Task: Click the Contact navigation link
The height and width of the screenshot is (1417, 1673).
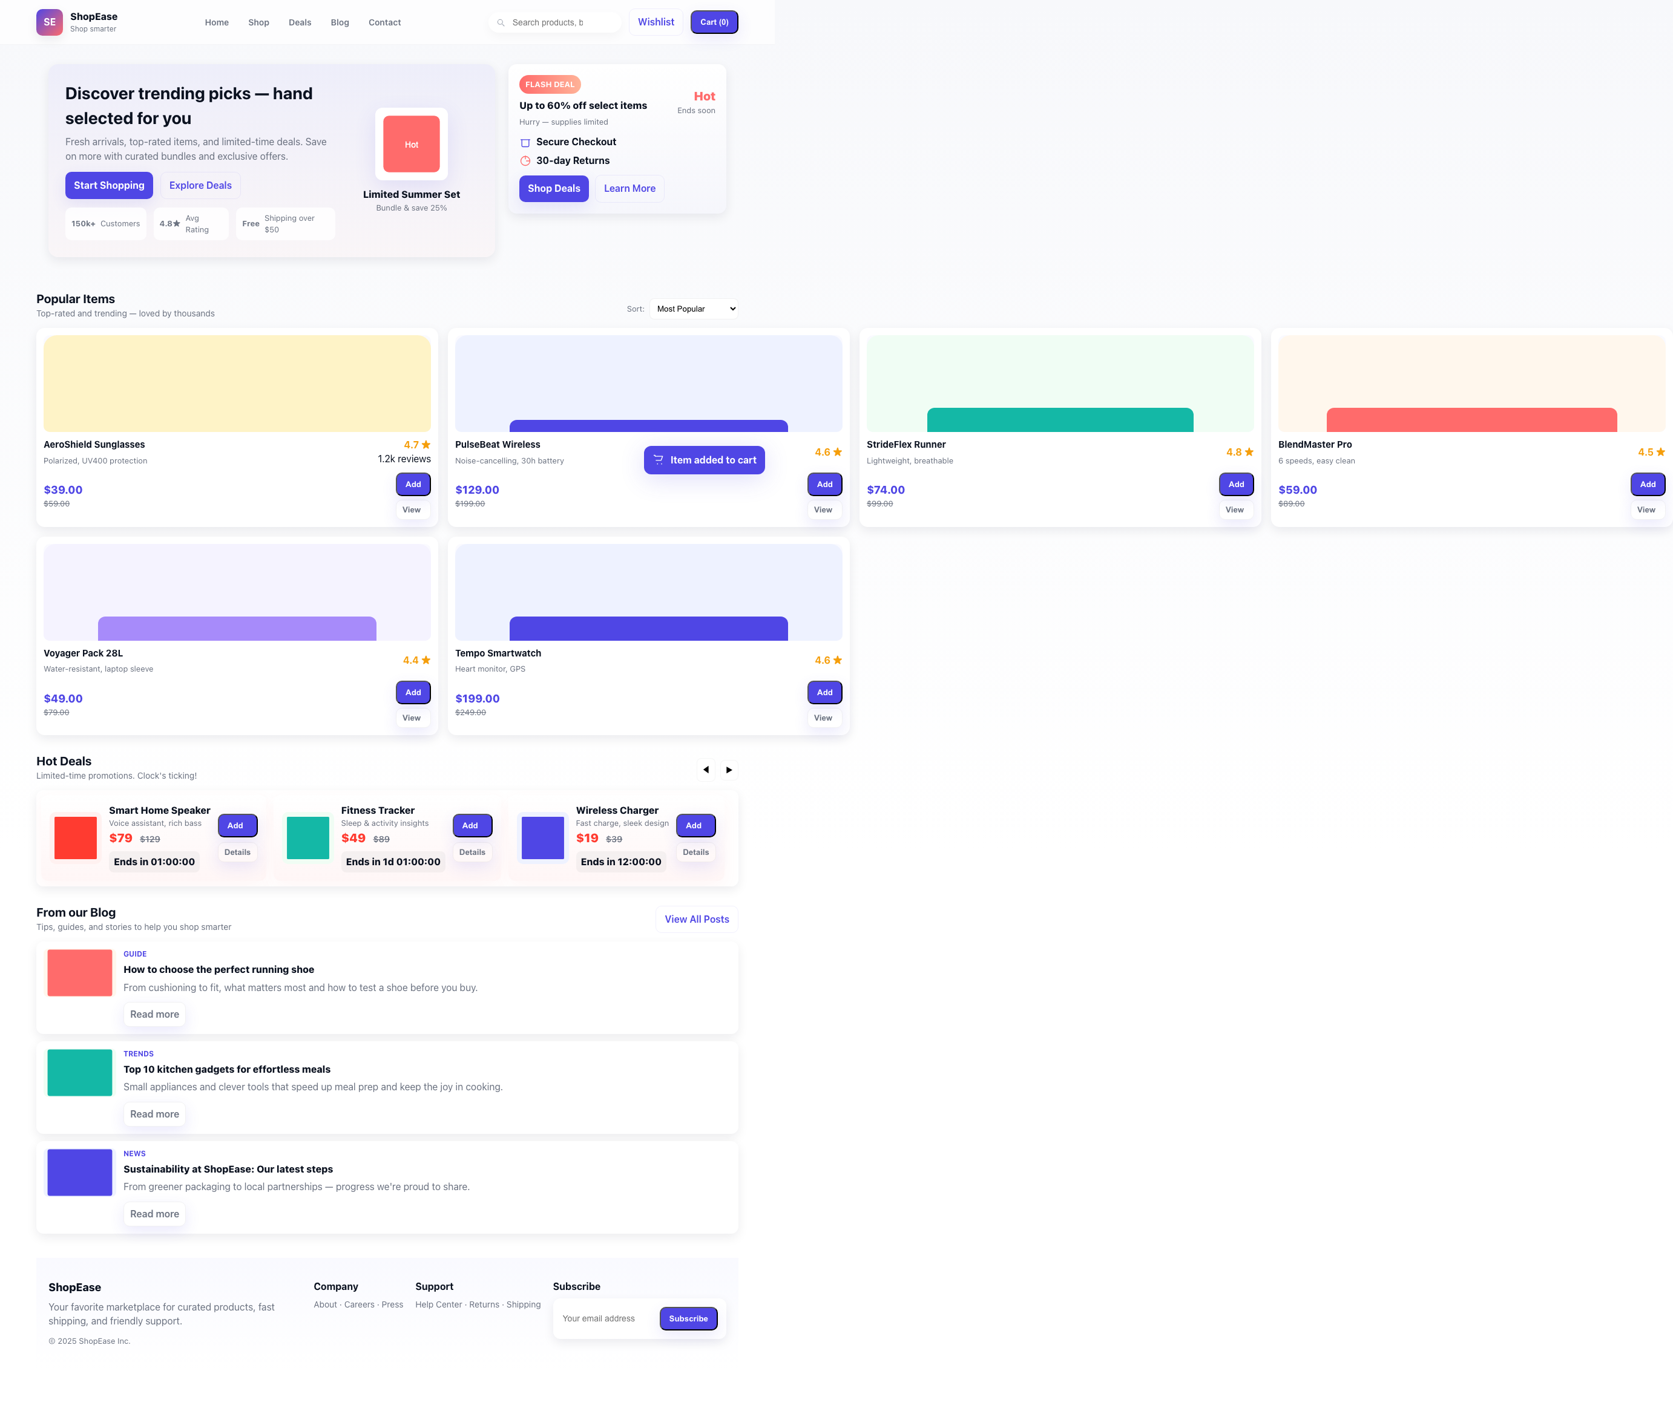Action: pyautogui.click(x=384, y=22)
